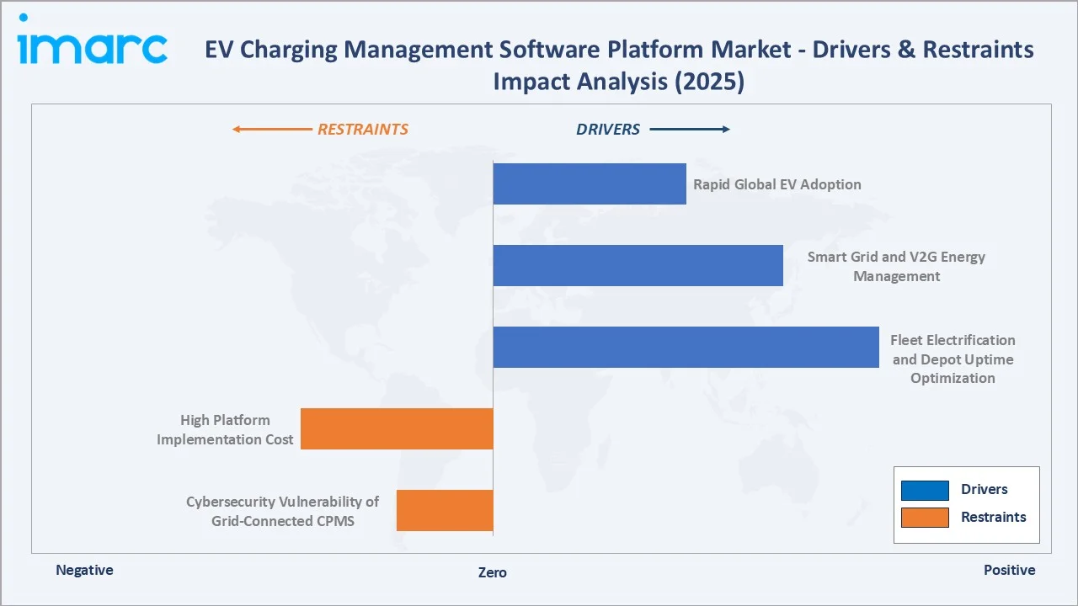Click the Cybersecurity Vulnerability orange bar
The height and width of the screenshot is (606, 1078).
pyautogui.click(x=445, y=510)
